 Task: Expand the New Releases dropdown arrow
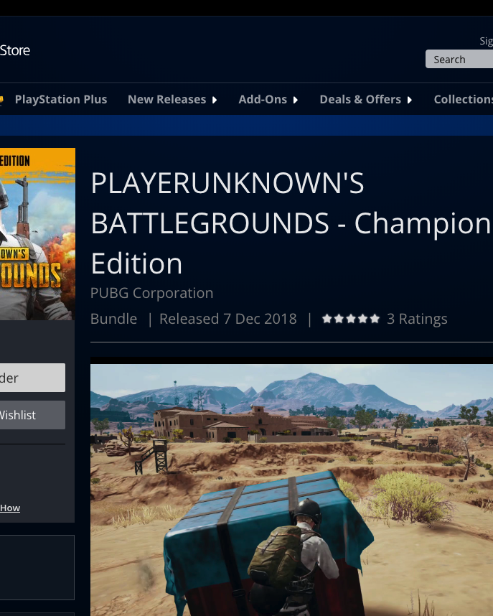pyautogui.click(x=214, y=100)
